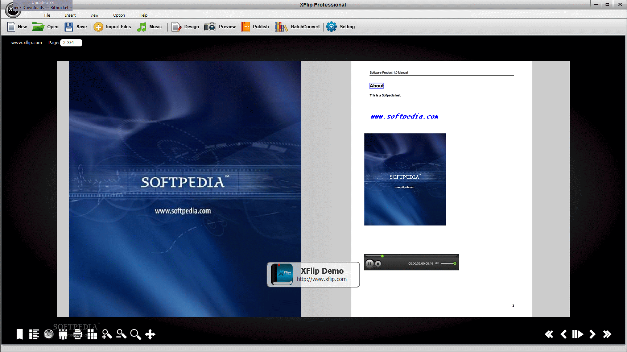
Task: Click the Softpedia thumbnail image on page 3
Action: tap(405, 179)
